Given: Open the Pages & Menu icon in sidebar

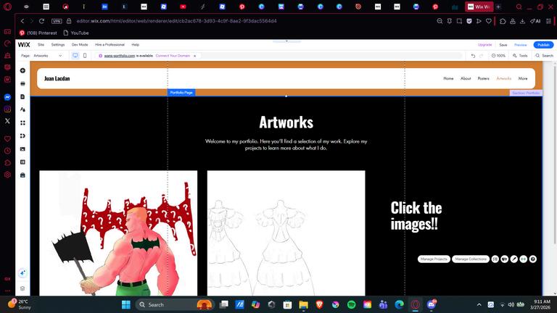Looking at the screenshot, I should tap(22, 97).
